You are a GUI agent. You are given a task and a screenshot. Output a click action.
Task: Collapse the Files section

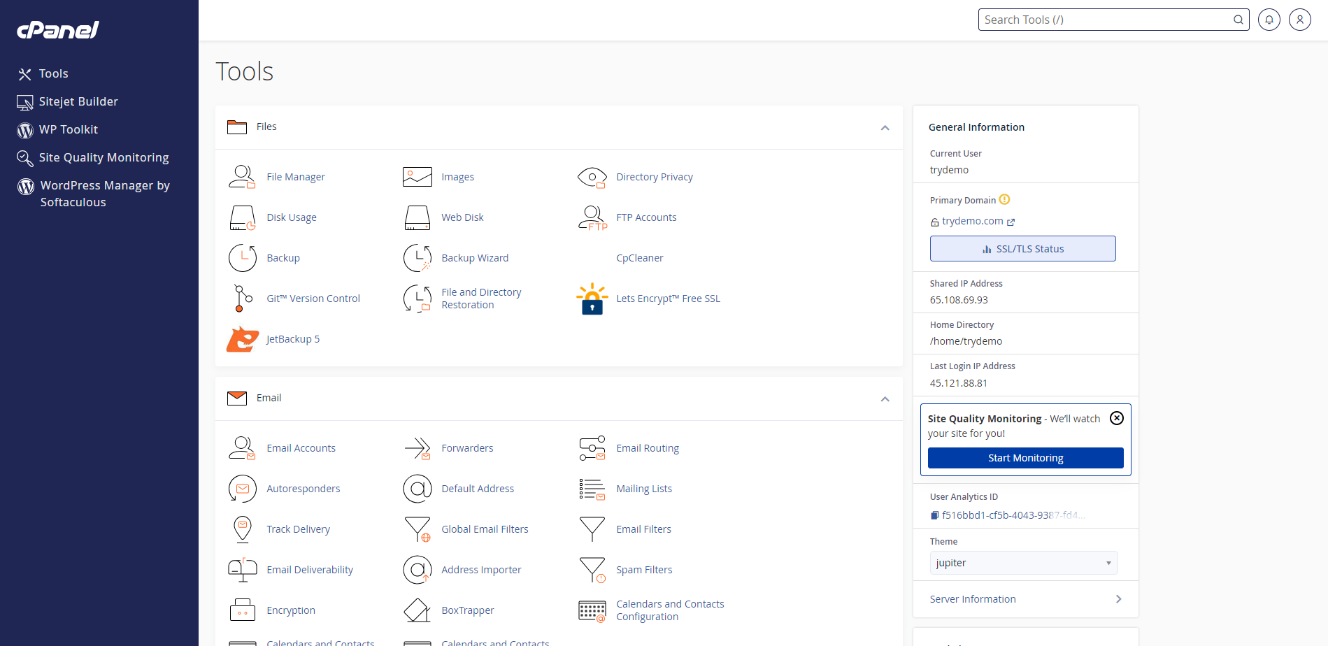[885, 127]
